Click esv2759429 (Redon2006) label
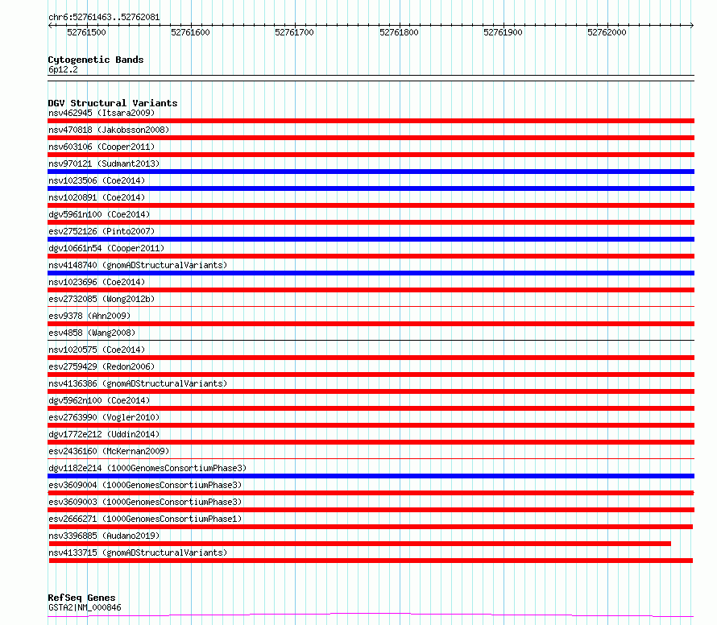The width and height of the screenshot is (717, 625). (102, 366)
